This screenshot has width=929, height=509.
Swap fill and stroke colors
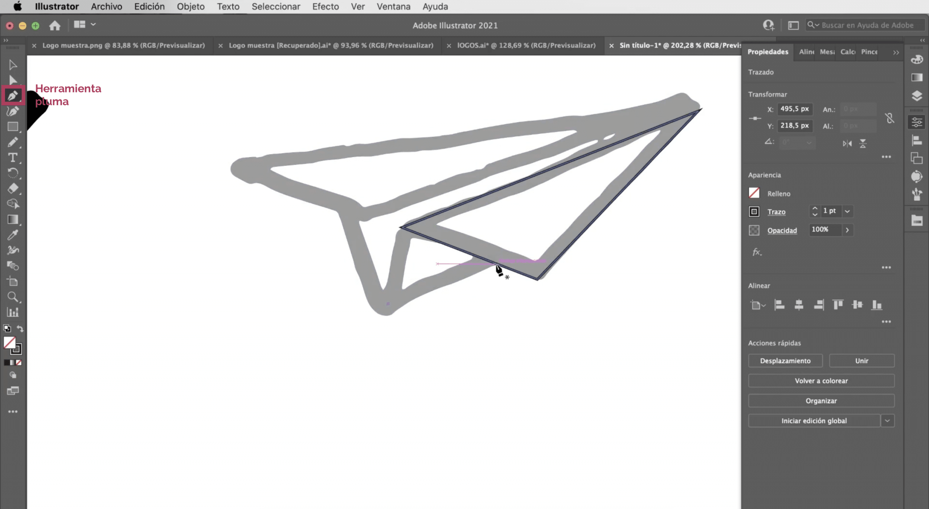pyautogui.click(x=20, y=329)
